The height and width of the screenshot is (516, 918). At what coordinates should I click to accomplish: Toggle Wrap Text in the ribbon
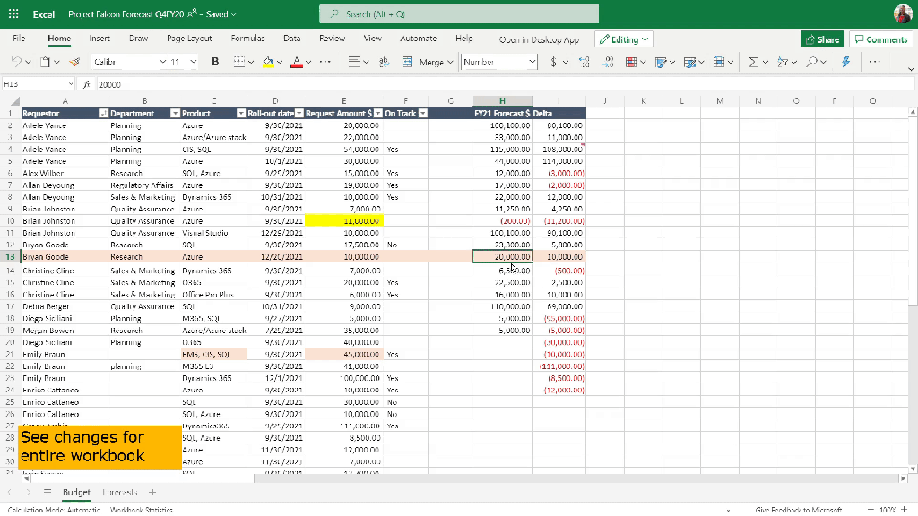[x=384, y=62]
